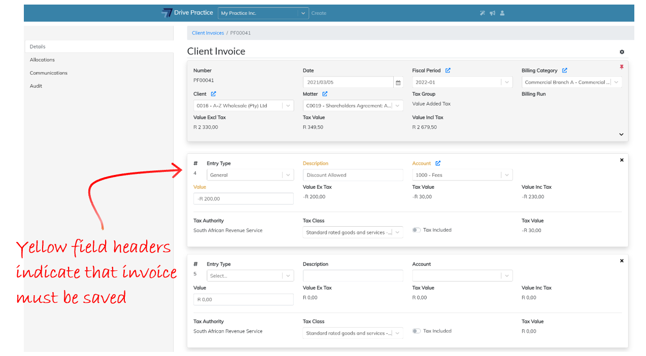This screenshot has height=356, width=646.
Task: Open the 1000 - Fees account dropdown
Action: 462,175
